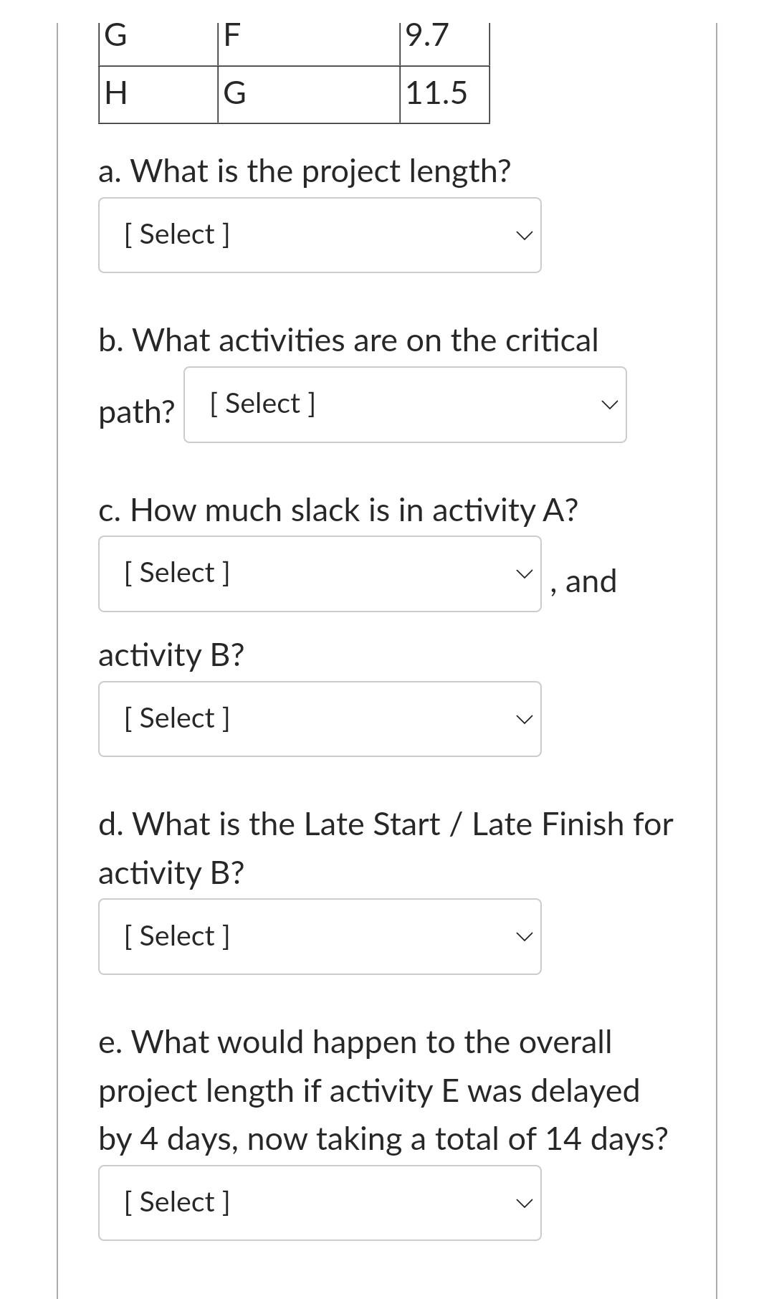
Task: Open the Late Start / Late Finish dropdown
Action: pos(319,936)
